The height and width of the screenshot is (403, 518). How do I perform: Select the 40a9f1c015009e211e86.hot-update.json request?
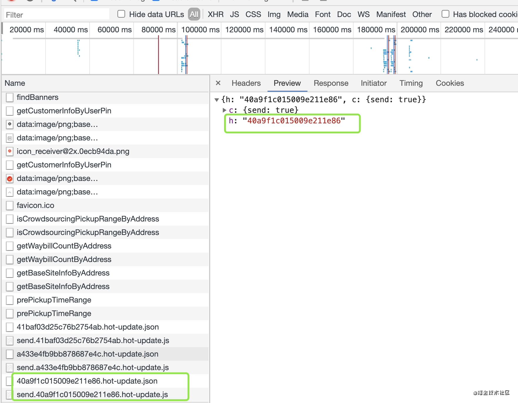tap(87, 381)
